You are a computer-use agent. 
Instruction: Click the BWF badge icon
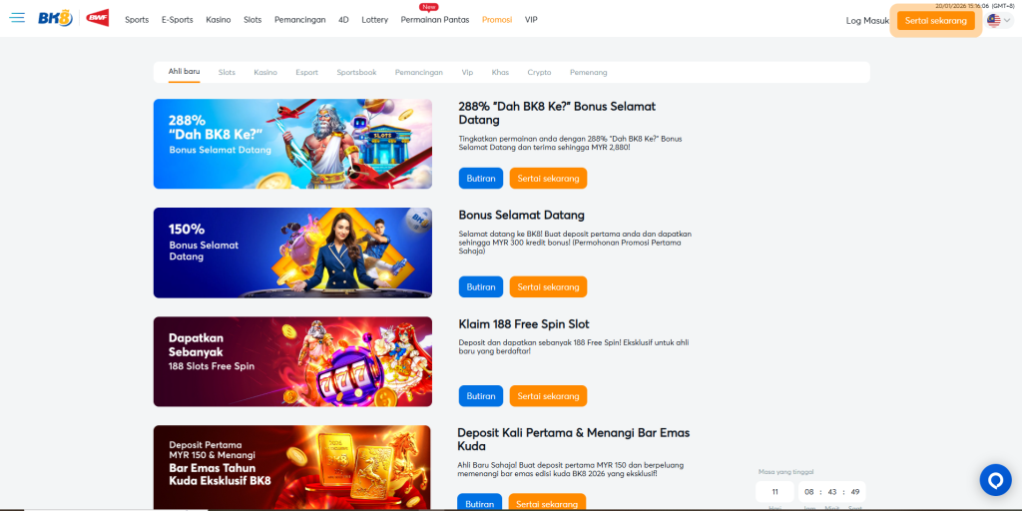98,19
